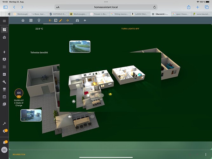
Task: Open notifications bell in sidebar
Action: (x=5, y=142)
